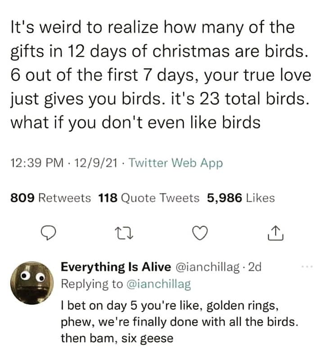Click the main tweet text about birds
Screen dimensions: 321x350
(160, 75)
